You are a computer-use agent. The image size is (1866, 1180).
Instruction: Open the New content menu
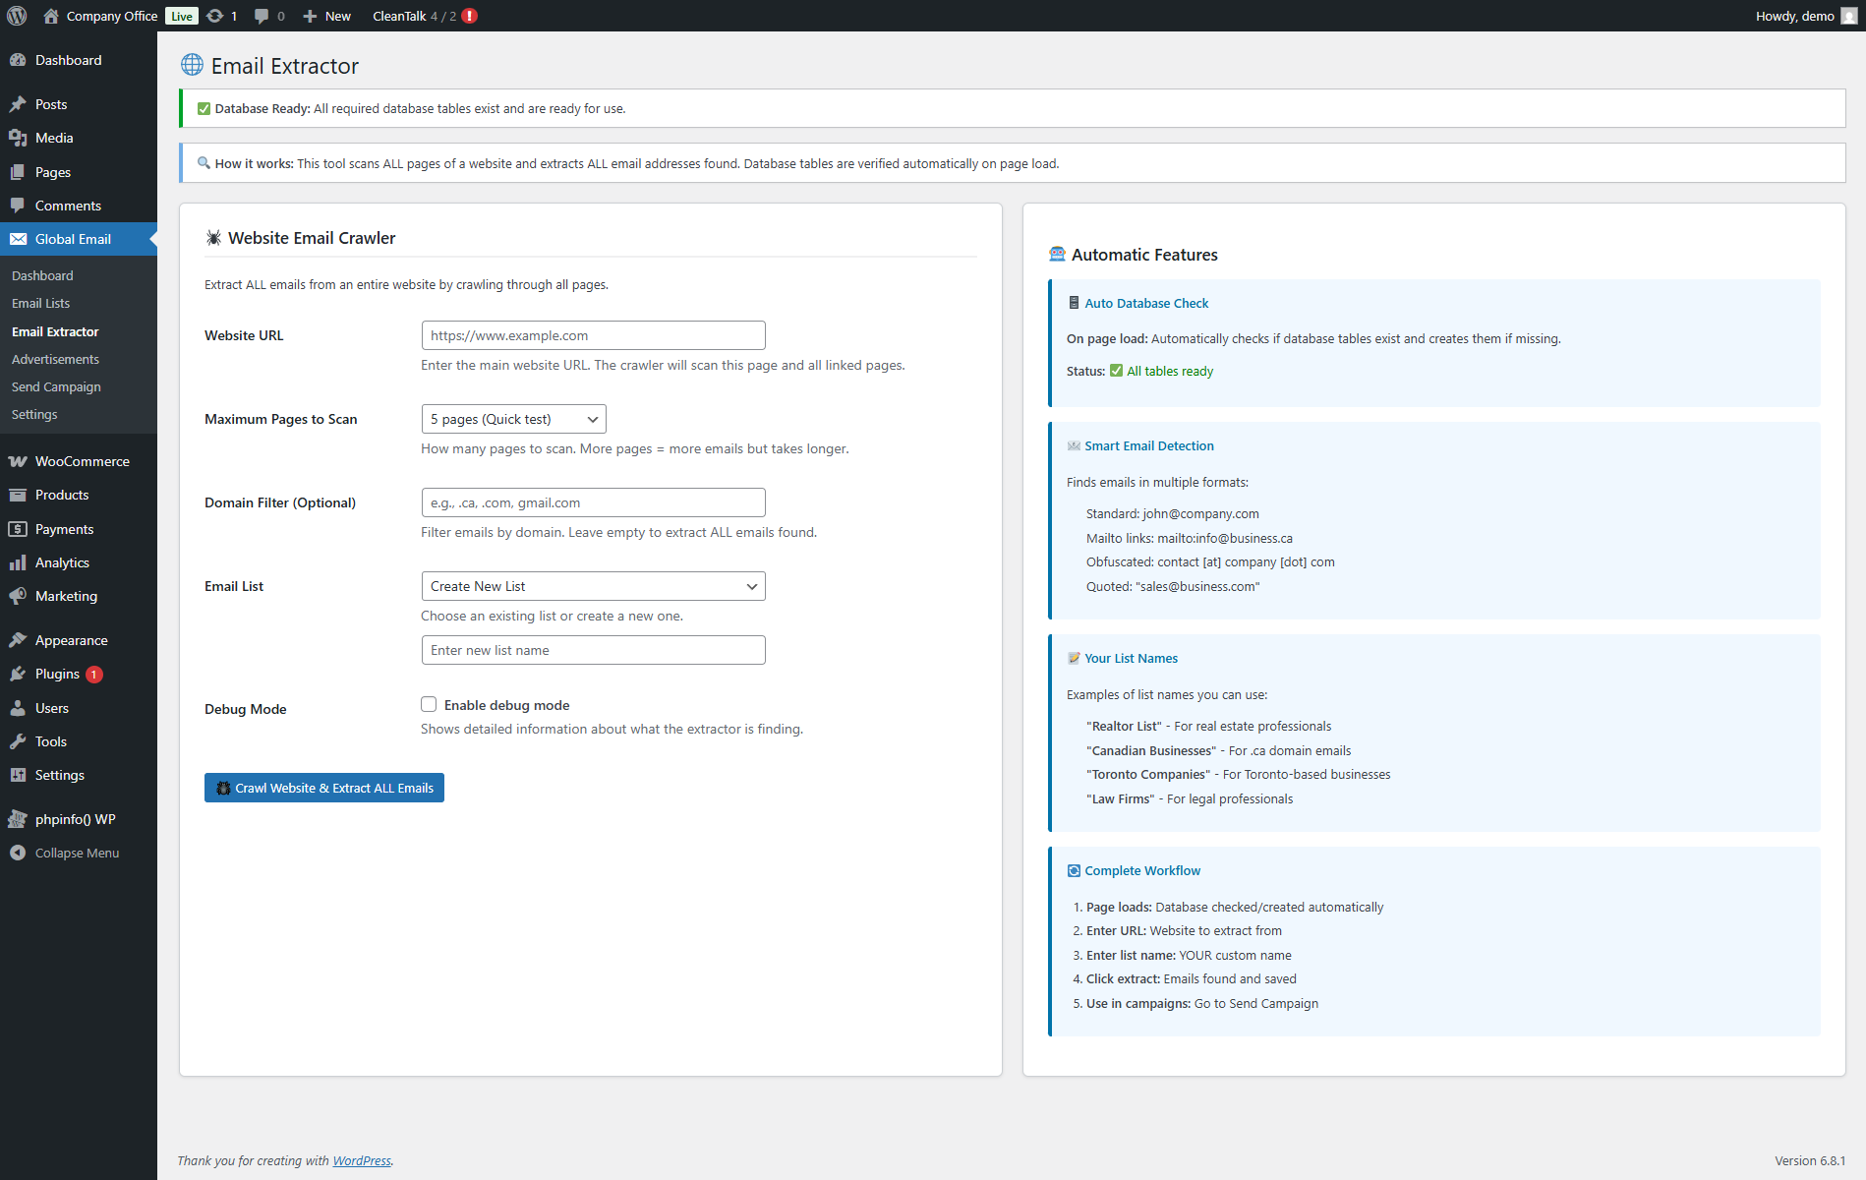coord(326,16)
